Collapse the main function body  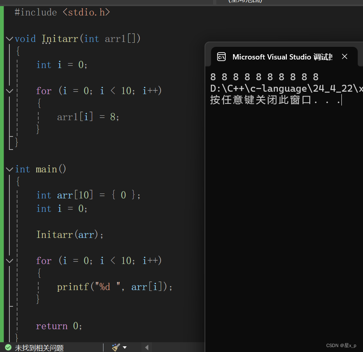tap(9, 169)
